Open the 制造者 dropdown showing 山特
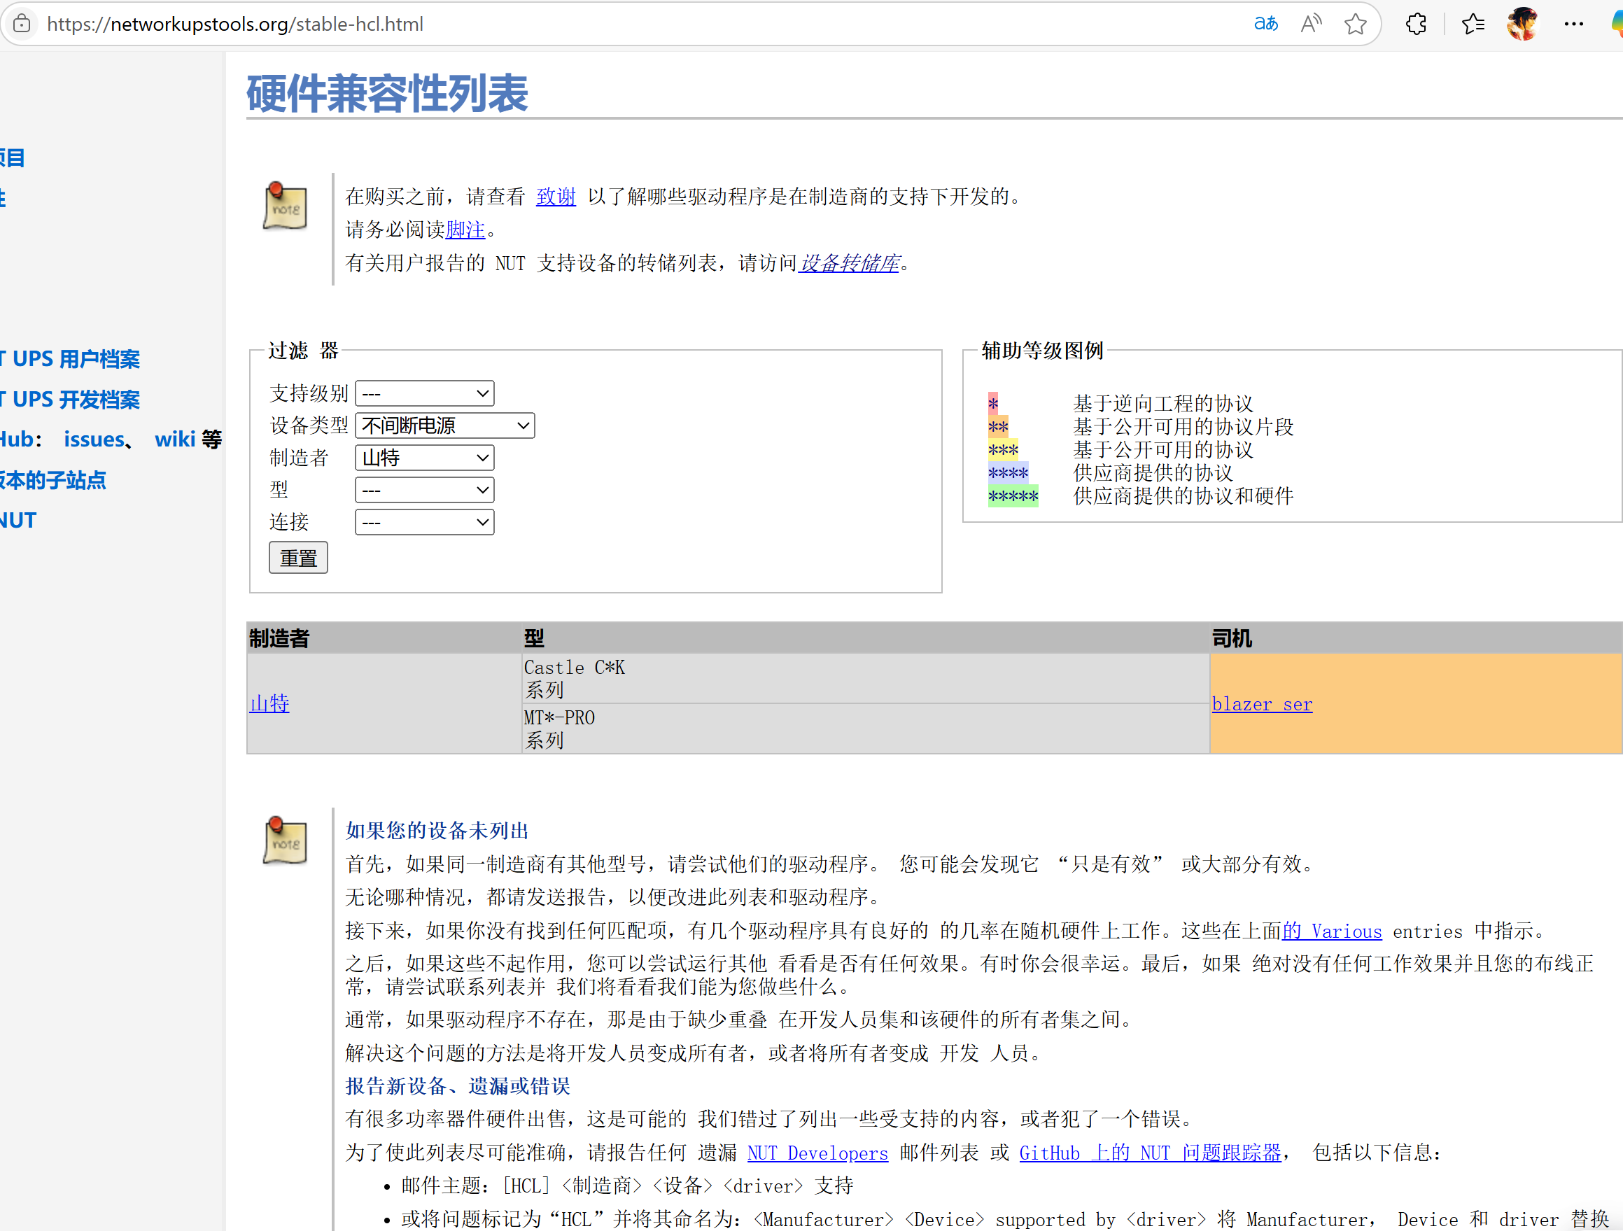Viewport: 1623px width, 1231px height. pos(425,458)
